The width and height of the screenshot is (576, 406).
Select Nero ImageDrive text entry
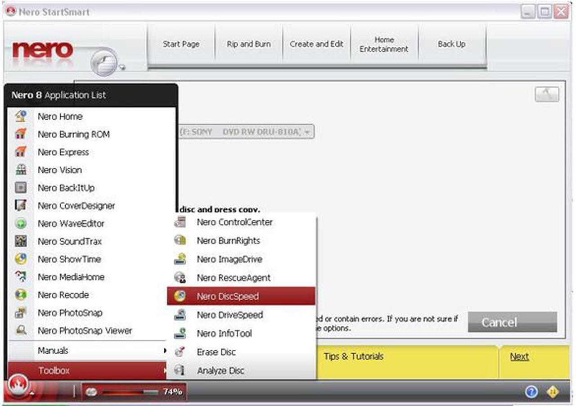(x=229, y=259)
